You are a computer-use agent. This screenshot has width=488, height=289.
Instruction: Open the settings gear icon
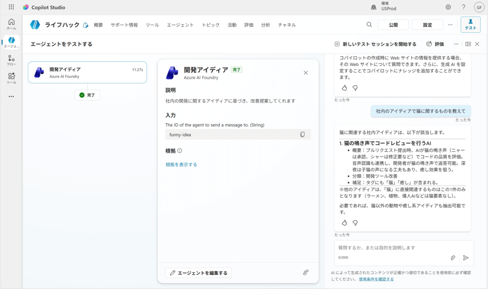(x=448, y=7)
